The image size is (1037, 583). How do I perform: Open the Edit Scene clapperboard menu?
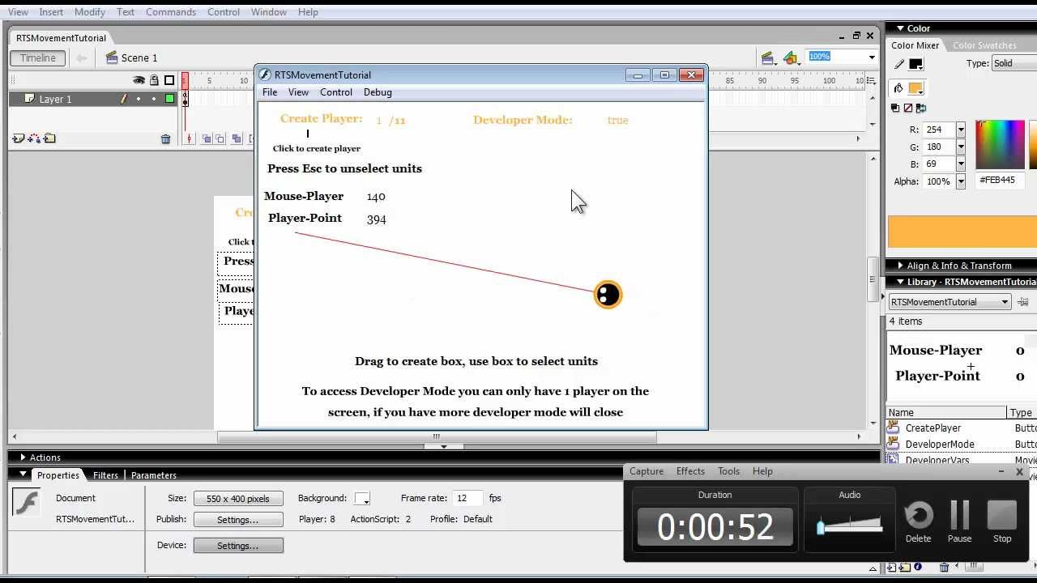tap(768, 57)
